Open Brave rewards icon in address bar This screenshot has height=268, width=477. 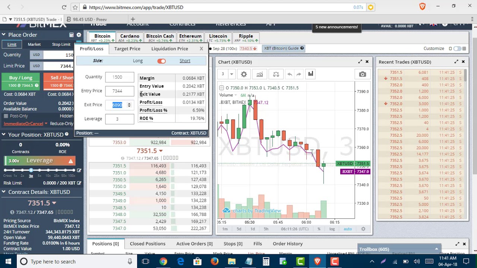(370, 7)
